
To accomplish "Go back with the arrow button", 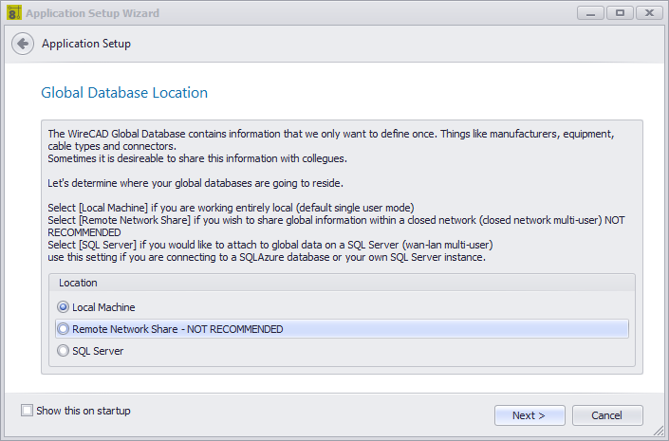I will [23, 44].
